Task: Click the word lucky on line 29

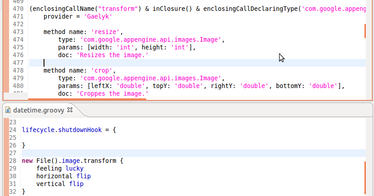Action: click(x=74, y=169)
